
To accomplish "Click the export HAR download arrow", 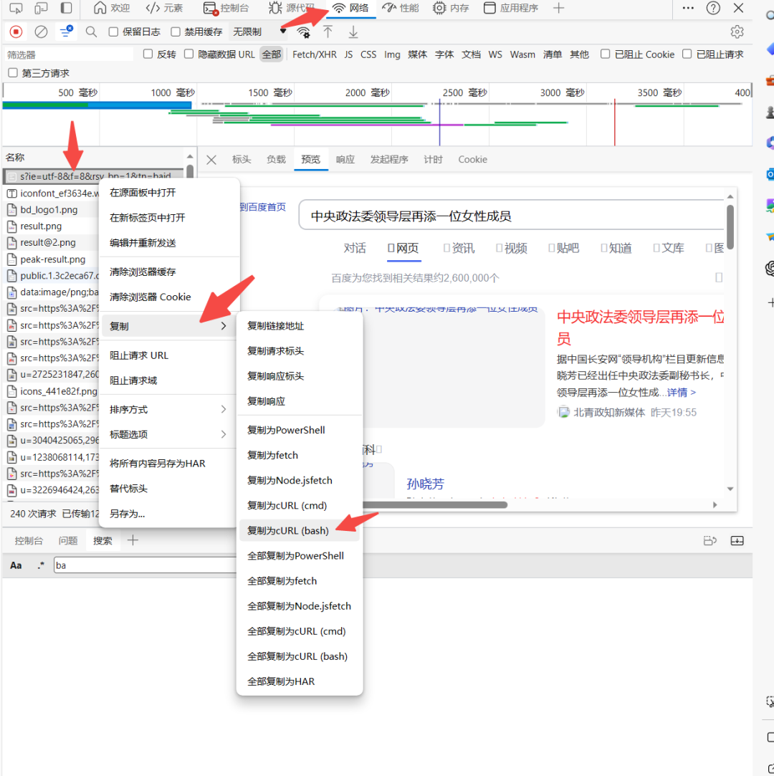I will tap(353, 32).
